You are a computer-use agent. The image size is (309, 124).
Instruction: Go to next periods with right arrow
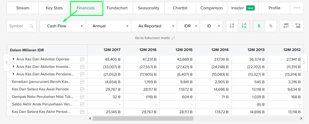click(304, 62)
